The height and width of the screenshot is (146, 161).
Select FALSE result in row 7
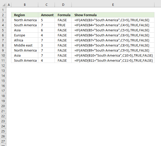click(x=63, y=40)
